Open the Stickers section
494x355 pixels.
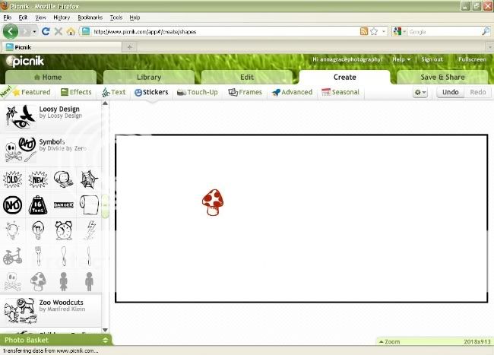151,92
